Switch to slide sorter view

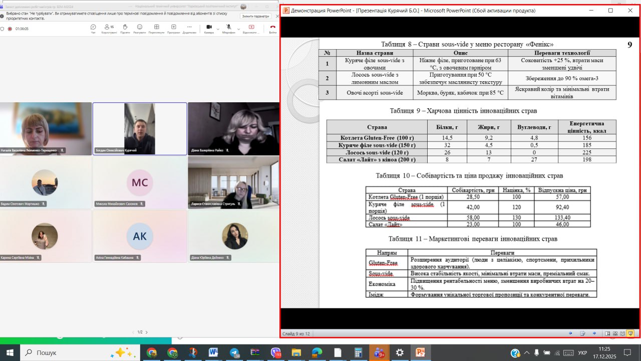(x=615, y=333)
